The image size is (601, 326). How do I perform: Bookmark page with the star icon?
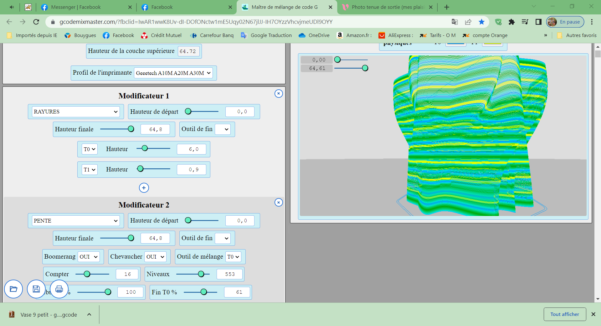[481, 22]
